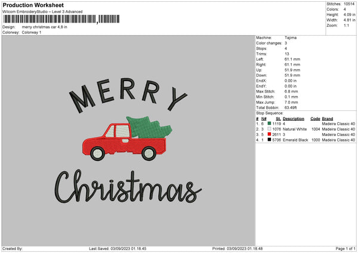This screenshot has height=253, width=358.
Task: Click the Production Worksheet title
Action: click(33, 5)
